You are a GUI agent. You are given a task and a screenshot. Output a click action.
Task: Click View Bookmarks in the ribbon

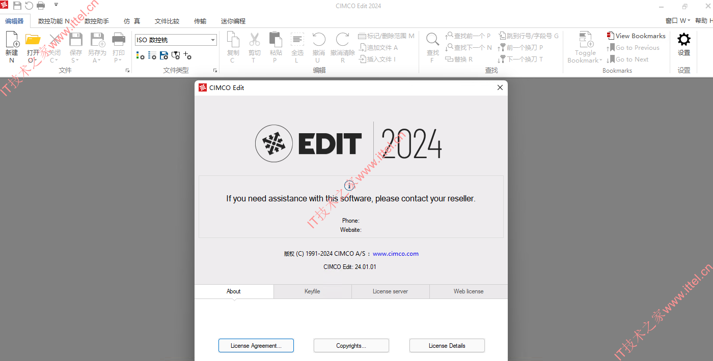(x=636, y=36)
